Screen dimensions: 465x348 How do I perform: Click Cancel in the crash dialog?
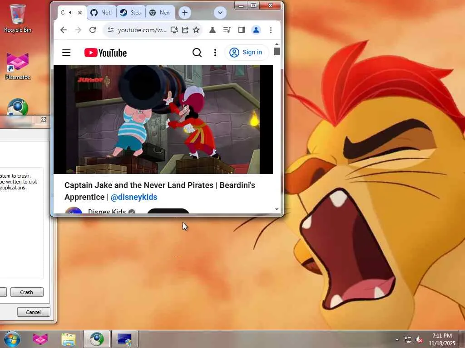click(x=34, y=312)
